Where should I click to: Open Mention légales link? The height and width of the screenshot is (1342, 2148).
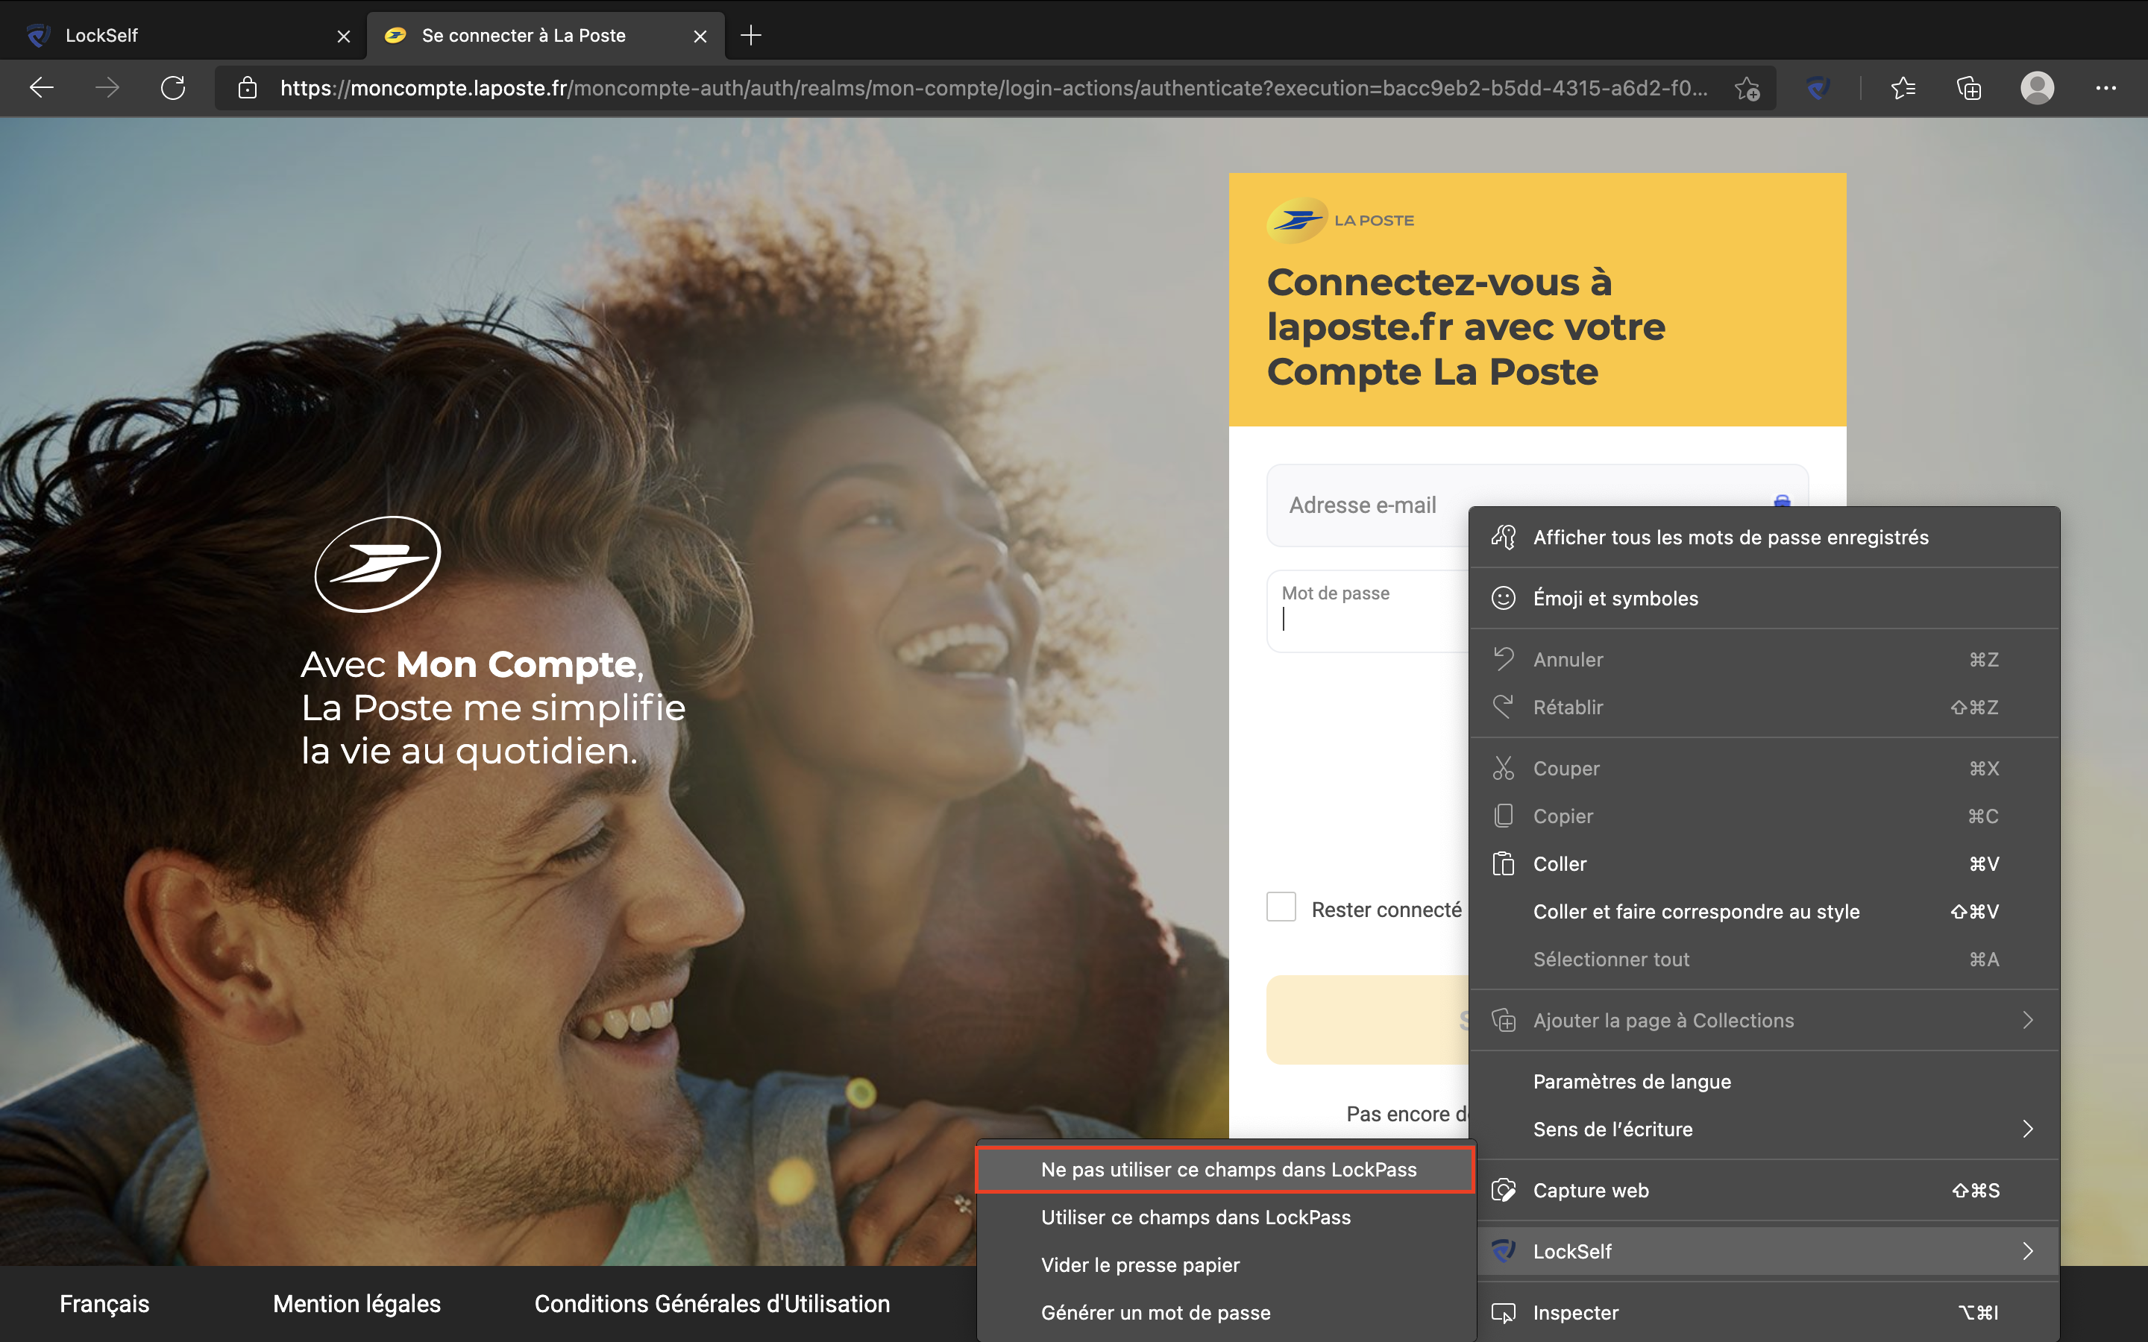[x=357, y=1304]
